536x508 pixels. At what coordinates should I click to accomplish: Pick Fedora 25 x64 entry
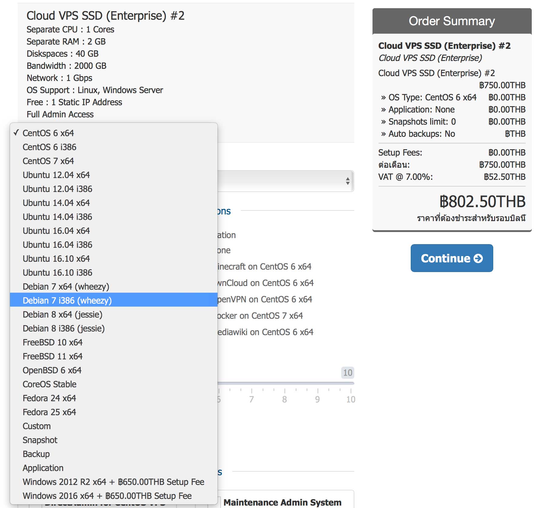(x=49, y=412)
